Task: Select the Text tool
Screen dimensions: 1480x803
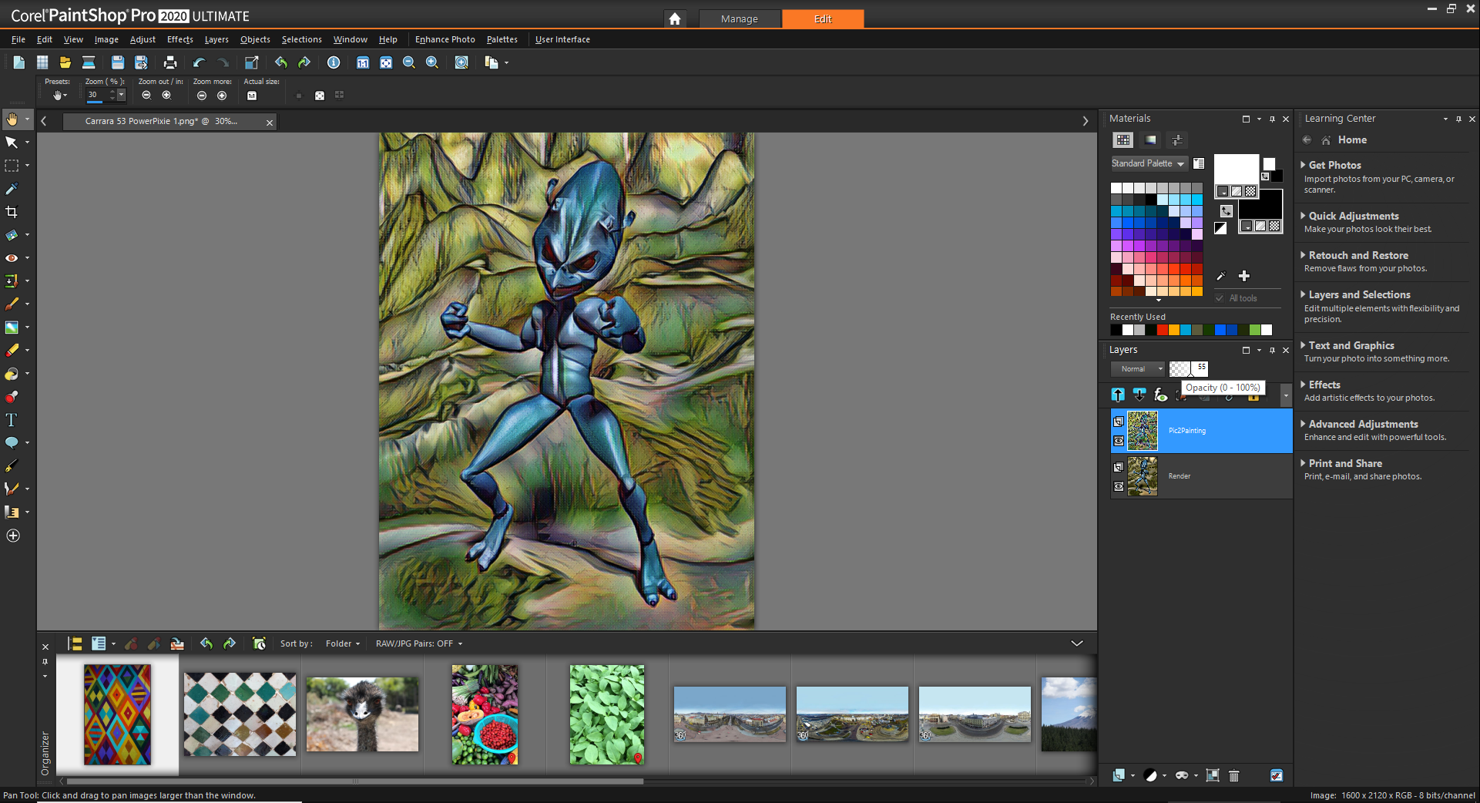Action: click(x=12, y=420)
